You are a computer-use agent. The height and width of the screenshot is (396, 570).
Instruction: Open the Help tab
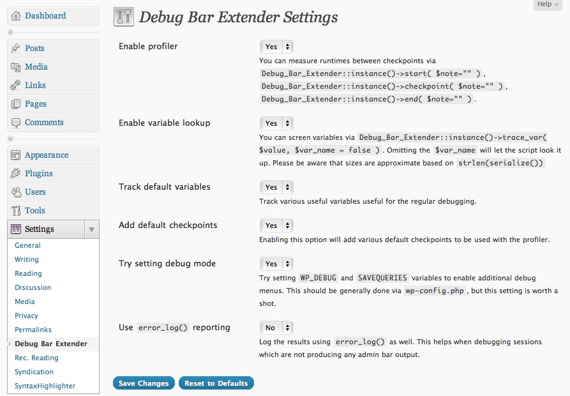click(x=548, y=4)
